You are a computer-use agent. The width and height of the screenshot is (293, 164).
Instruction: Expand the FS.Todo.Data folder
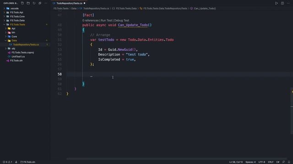tap(4, 20)
